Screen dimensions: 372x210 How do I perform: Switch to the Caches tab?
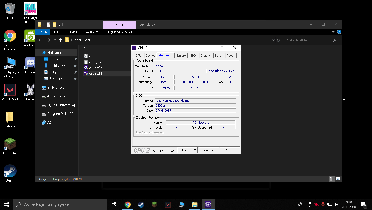coord(150,56)
